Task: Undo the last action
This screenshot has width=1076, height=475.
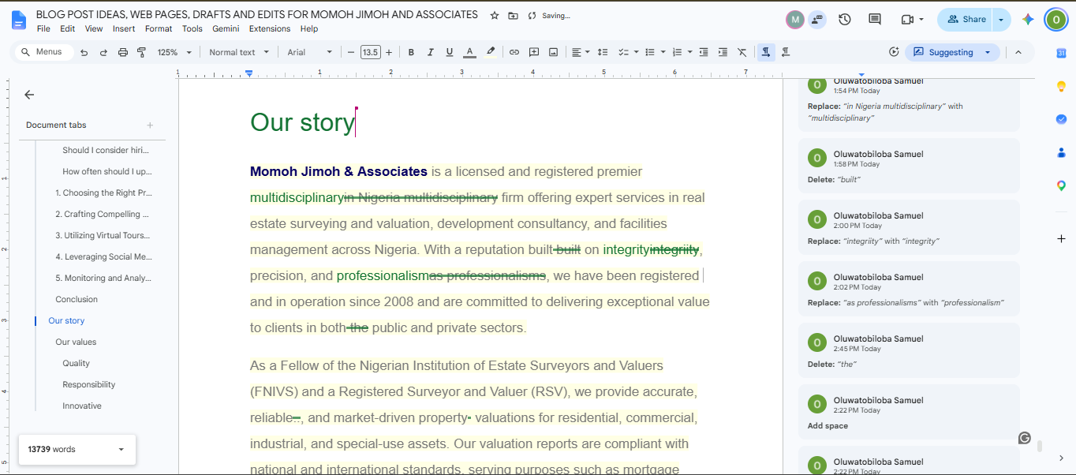Action: click(x=84, y=52)
